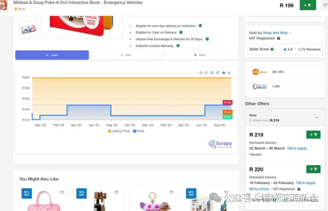Screen dimensions: 328x211
Task: Toggle Price series in legend
Action: click(138, 131)
